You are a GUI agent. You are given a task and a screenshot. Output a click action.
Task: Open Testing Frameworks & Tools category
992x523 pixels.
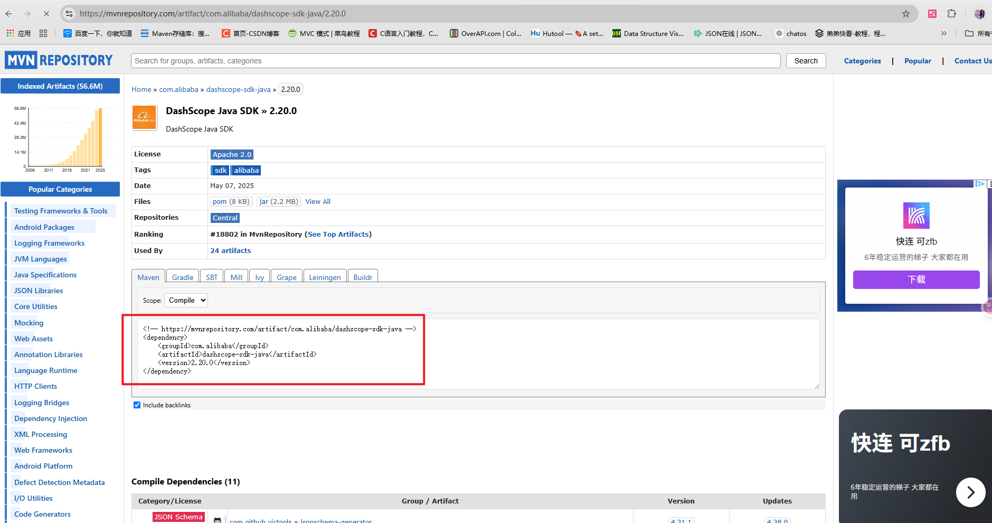pos(61,211)
